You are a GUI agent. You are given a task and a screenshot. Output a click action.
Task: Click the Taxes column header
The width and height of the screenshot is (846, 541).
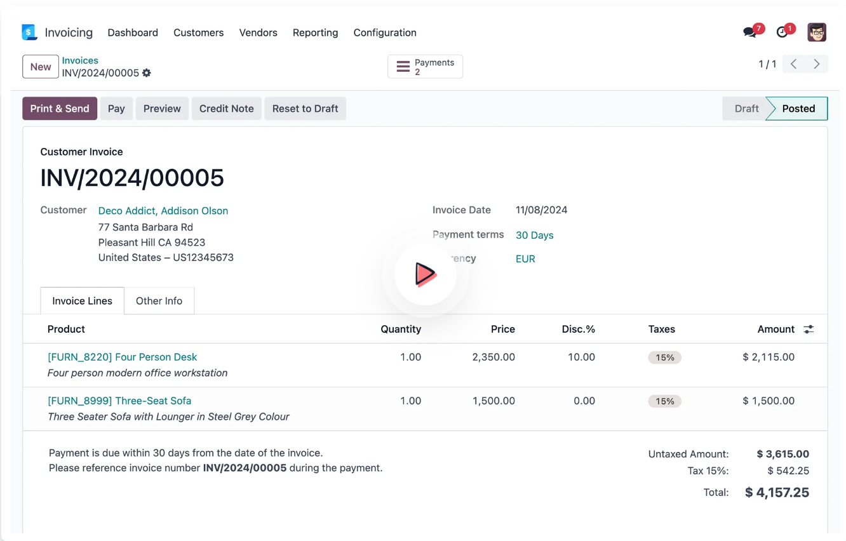pyautogui.click(x=662, y=329)
